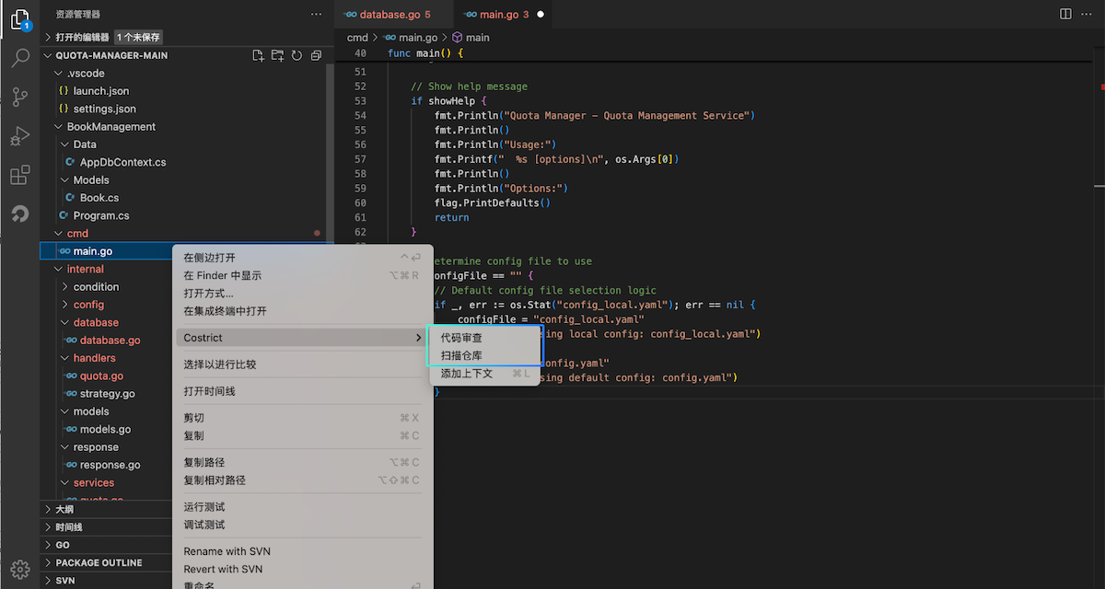
Task: Open the Explorer icon in activity bar
Action: tap(19, 18)
